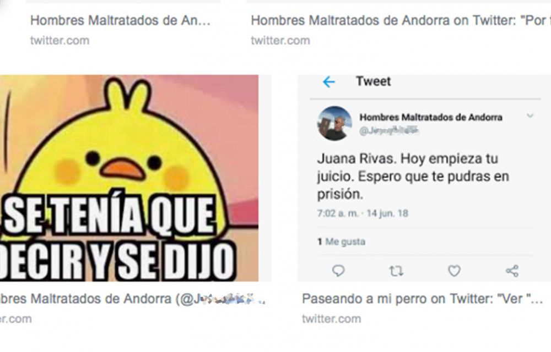The width and height of the screenshot is (551, 352).
Task: Click the '1 Me gusta' likes count
Action: click(x=341, y=241)
